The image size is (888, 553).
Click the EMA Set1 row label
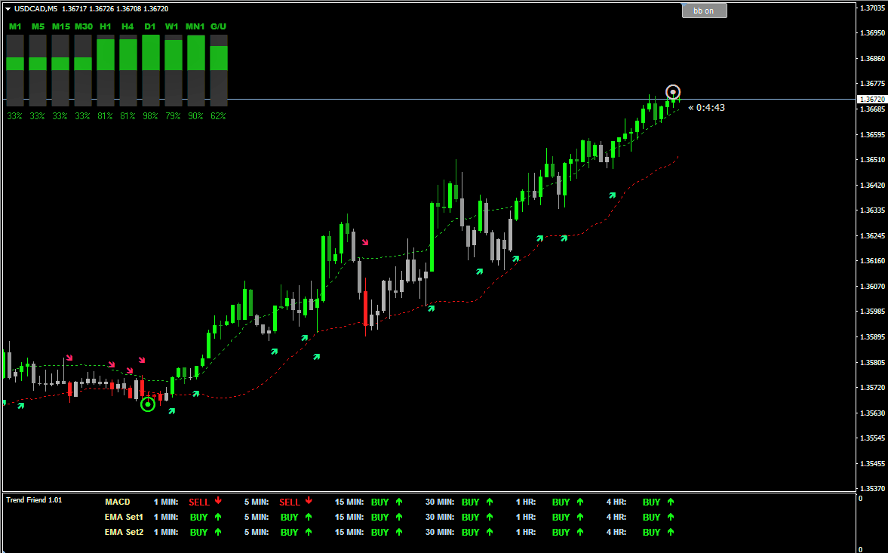click(x=124, y=517)
